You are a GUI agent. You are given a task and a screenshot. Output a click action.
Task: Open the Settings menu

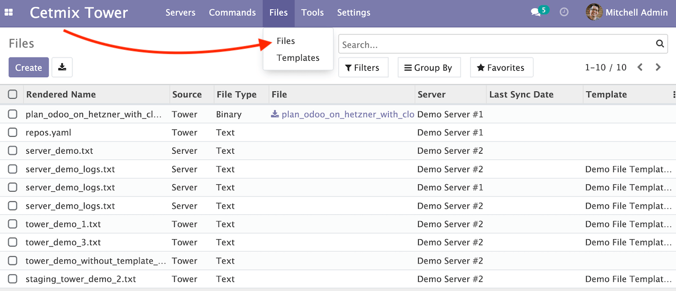(x=354, y=13)
